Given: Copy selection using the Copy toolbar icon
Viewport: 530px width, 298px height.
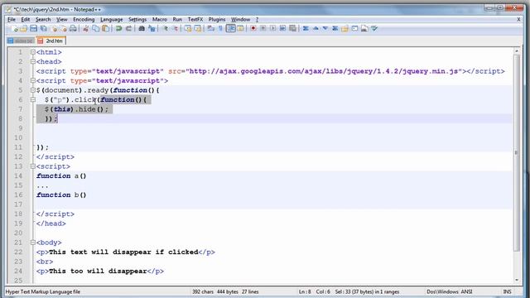Looking at the screenshot, I should (x=96, y=29).
